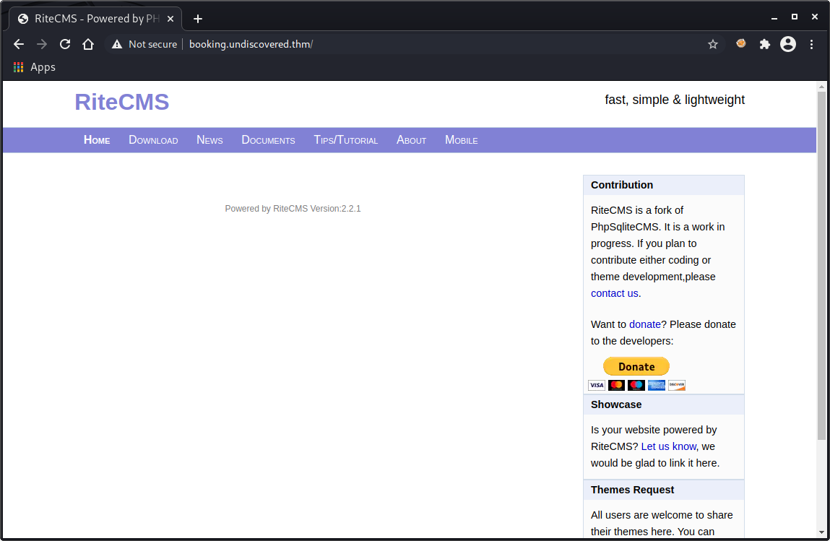Reload the current page

point(65,44)
